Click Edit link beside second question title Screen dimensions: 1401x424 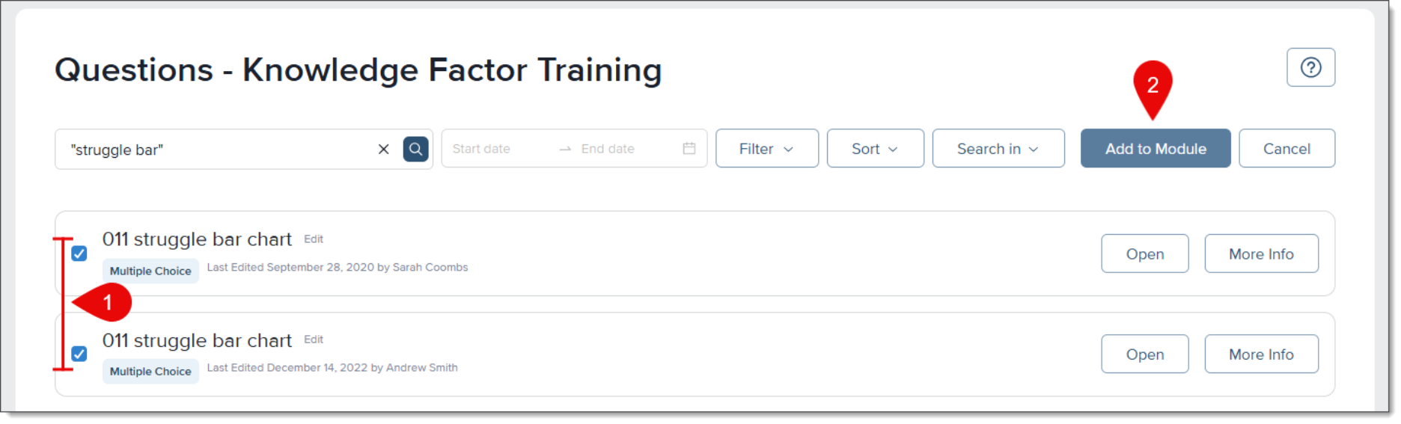click(314, 339)
